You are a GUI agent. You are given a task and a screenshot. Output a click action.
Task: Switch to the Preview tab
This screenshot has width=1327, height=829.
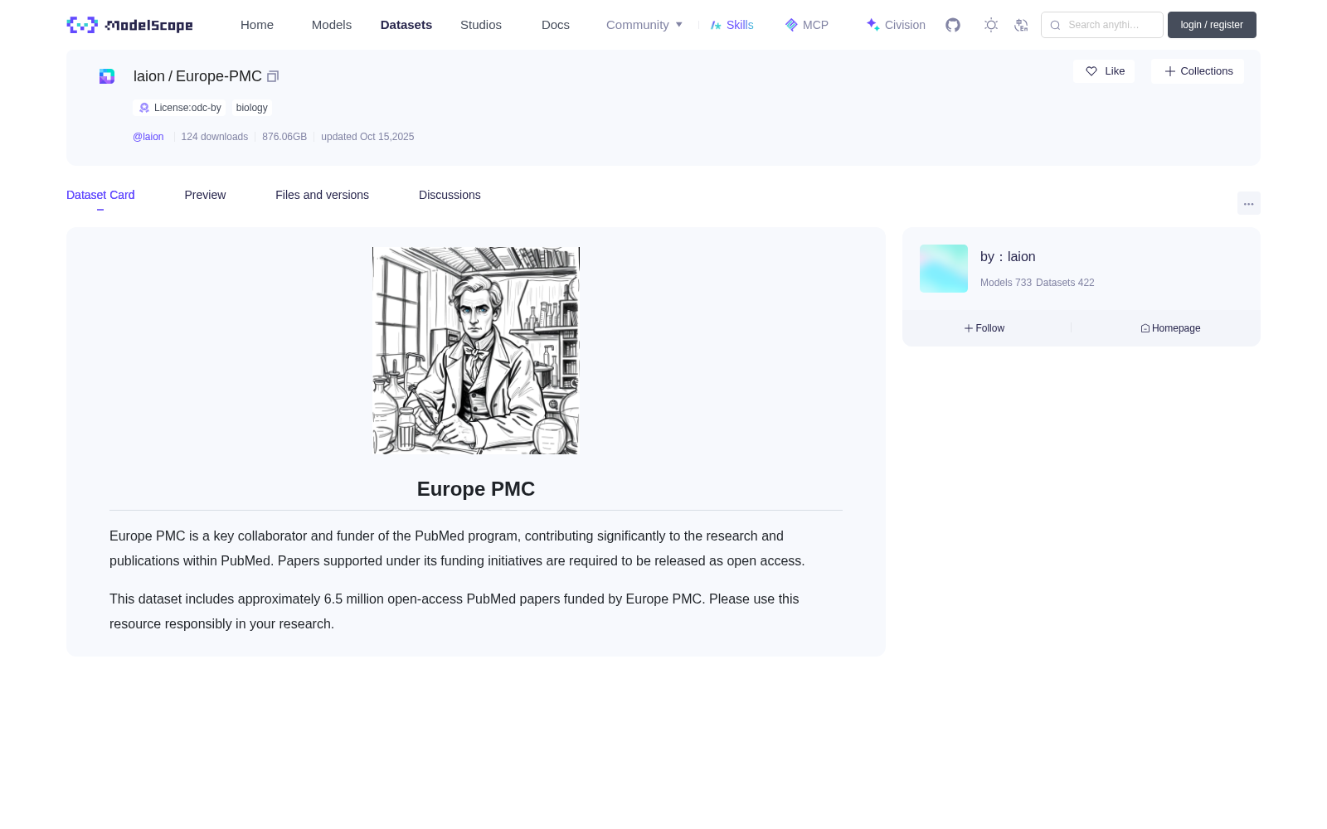pos(205,195)
